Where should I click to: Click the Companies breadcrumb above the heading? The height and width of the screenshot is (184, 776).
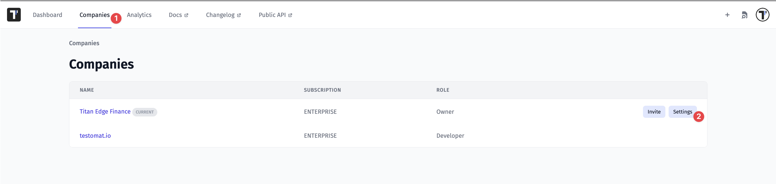pos(84,43)
